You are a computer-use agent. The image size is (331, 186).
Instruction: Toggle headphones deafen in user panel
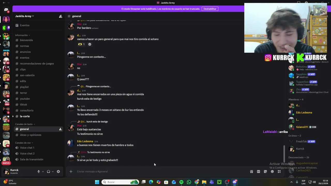click(48, 172)
